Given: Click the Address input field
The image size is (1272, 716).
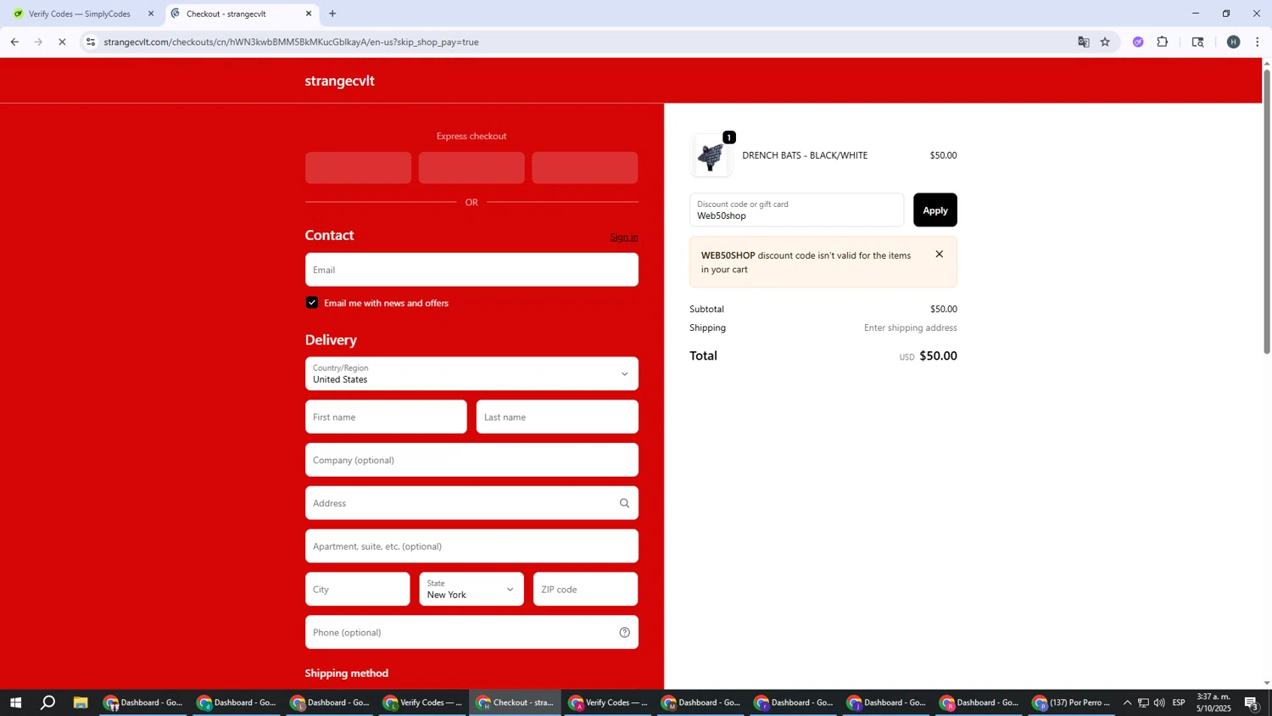Looking at the screenshot, I should tap(471, 504).
